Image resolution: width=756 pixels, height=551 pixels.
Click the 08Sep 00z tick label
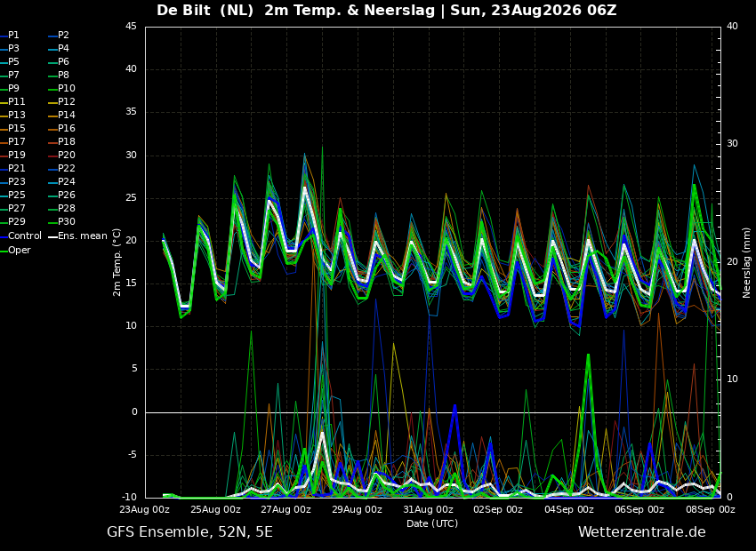click(x=711, y=509)
